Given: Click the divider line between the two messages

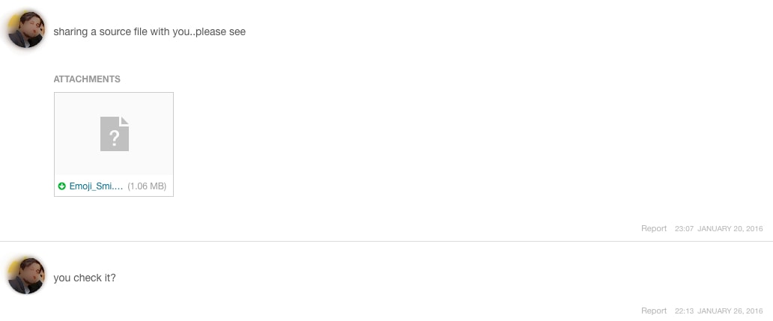Looking at the screenshot, I should point(386,241).
